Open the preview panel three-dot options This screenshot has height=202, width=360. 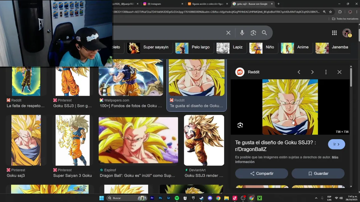[x=326, y=72]
